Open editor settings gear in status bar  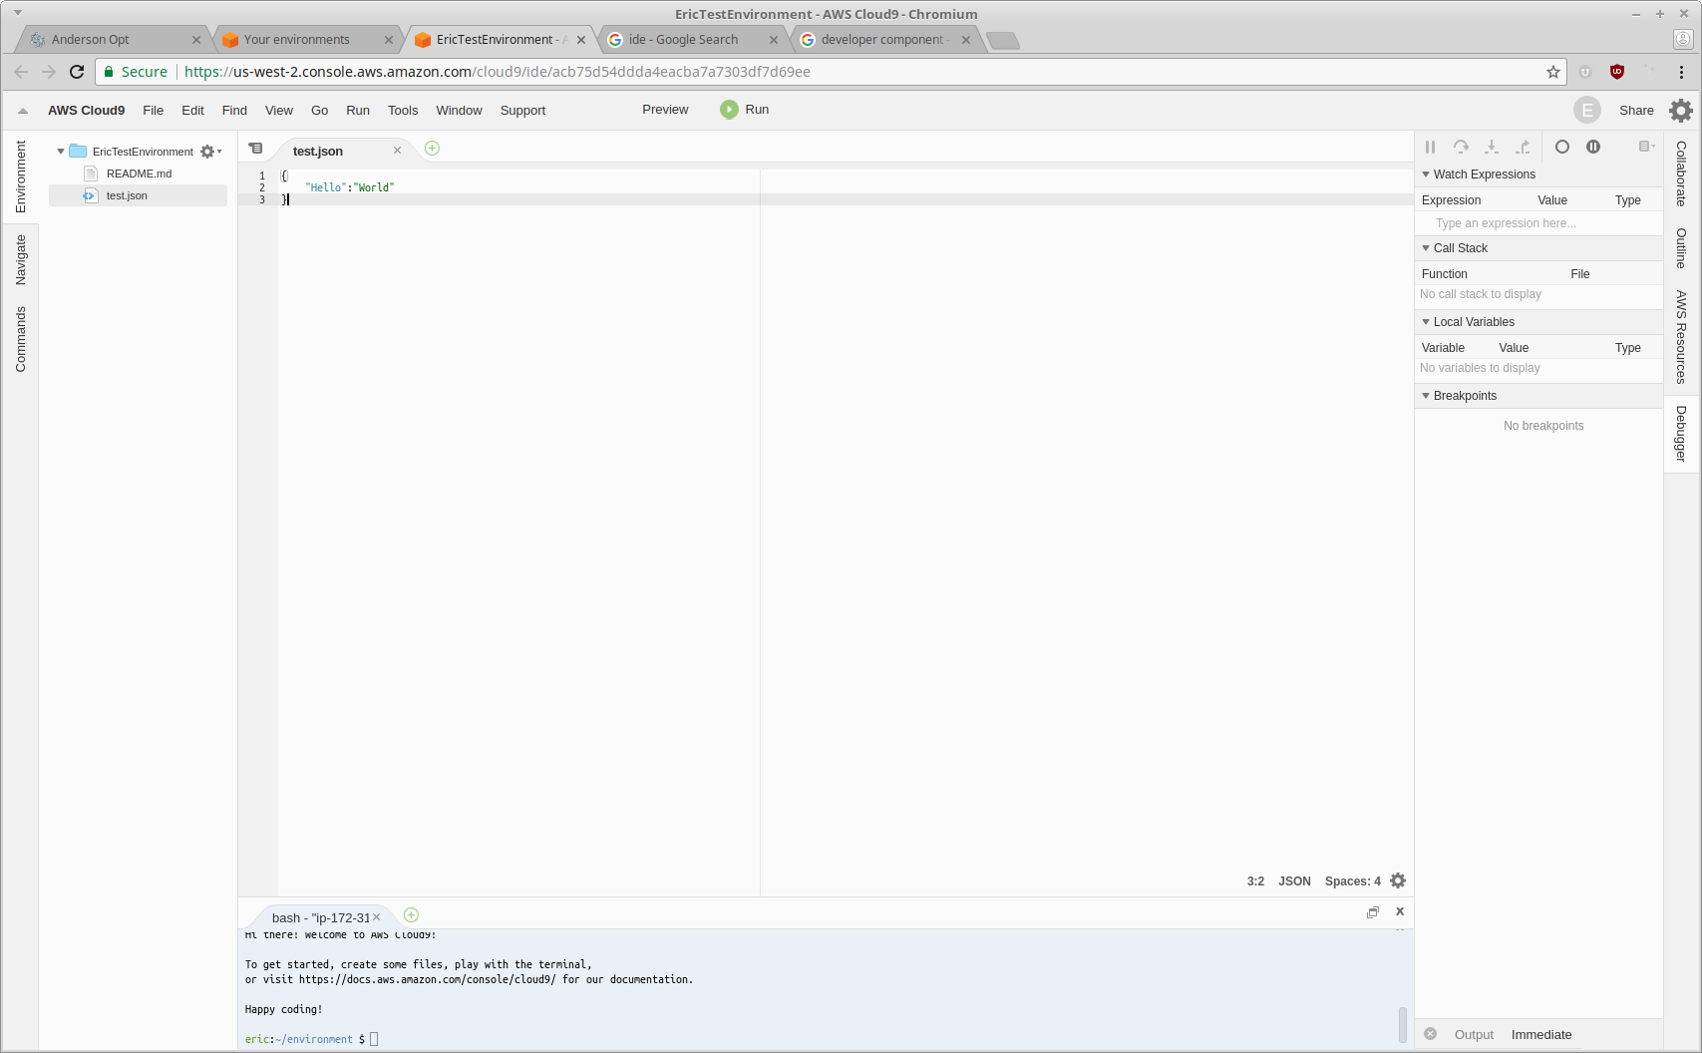point(1398,880)
